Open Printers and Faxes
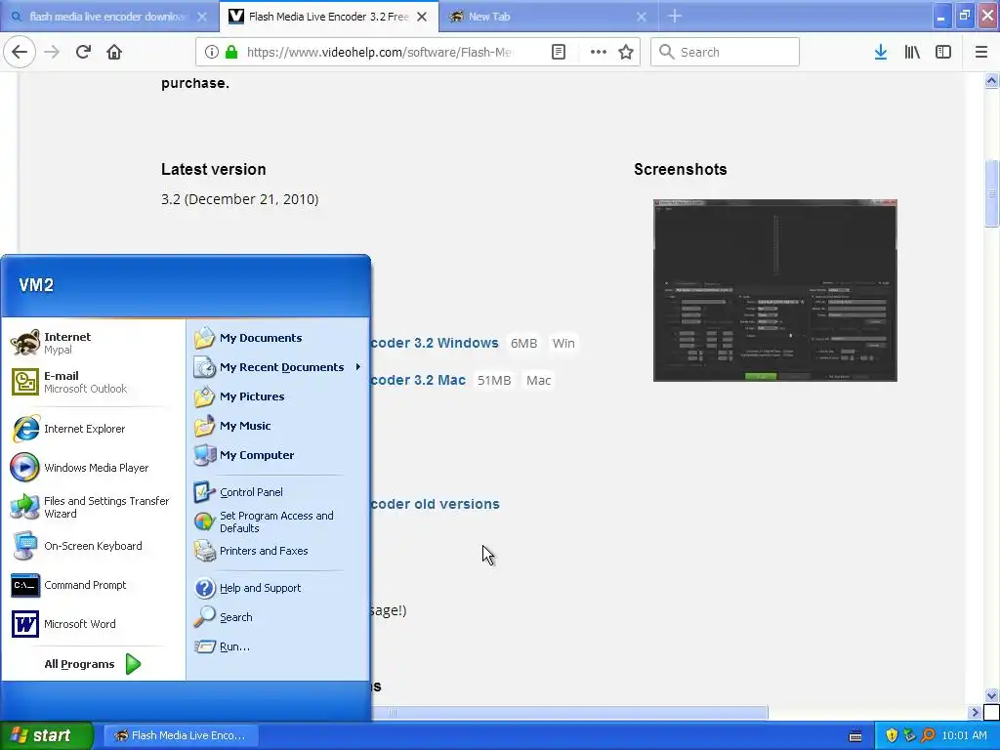1000x750 pixels. coord(278,551)
